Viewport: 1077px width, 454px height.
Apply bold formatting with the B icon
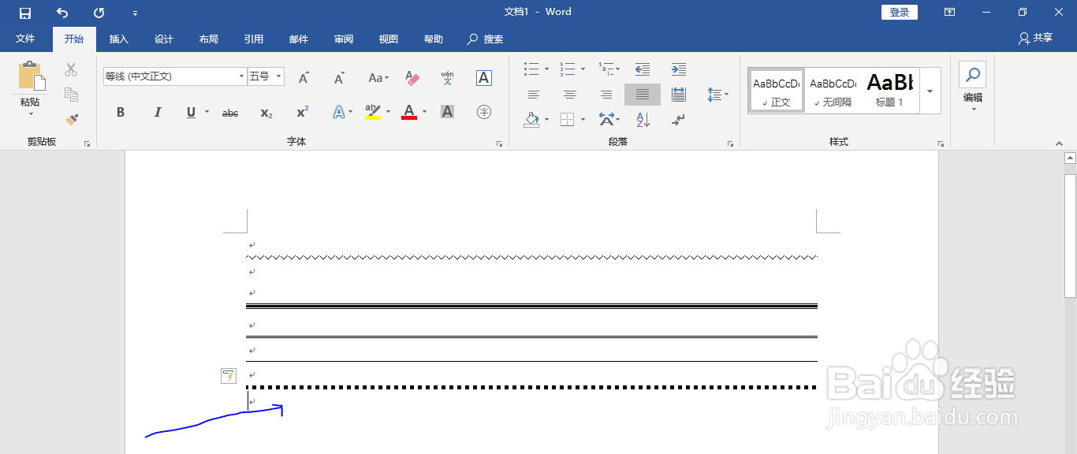(x=120, y=111)
